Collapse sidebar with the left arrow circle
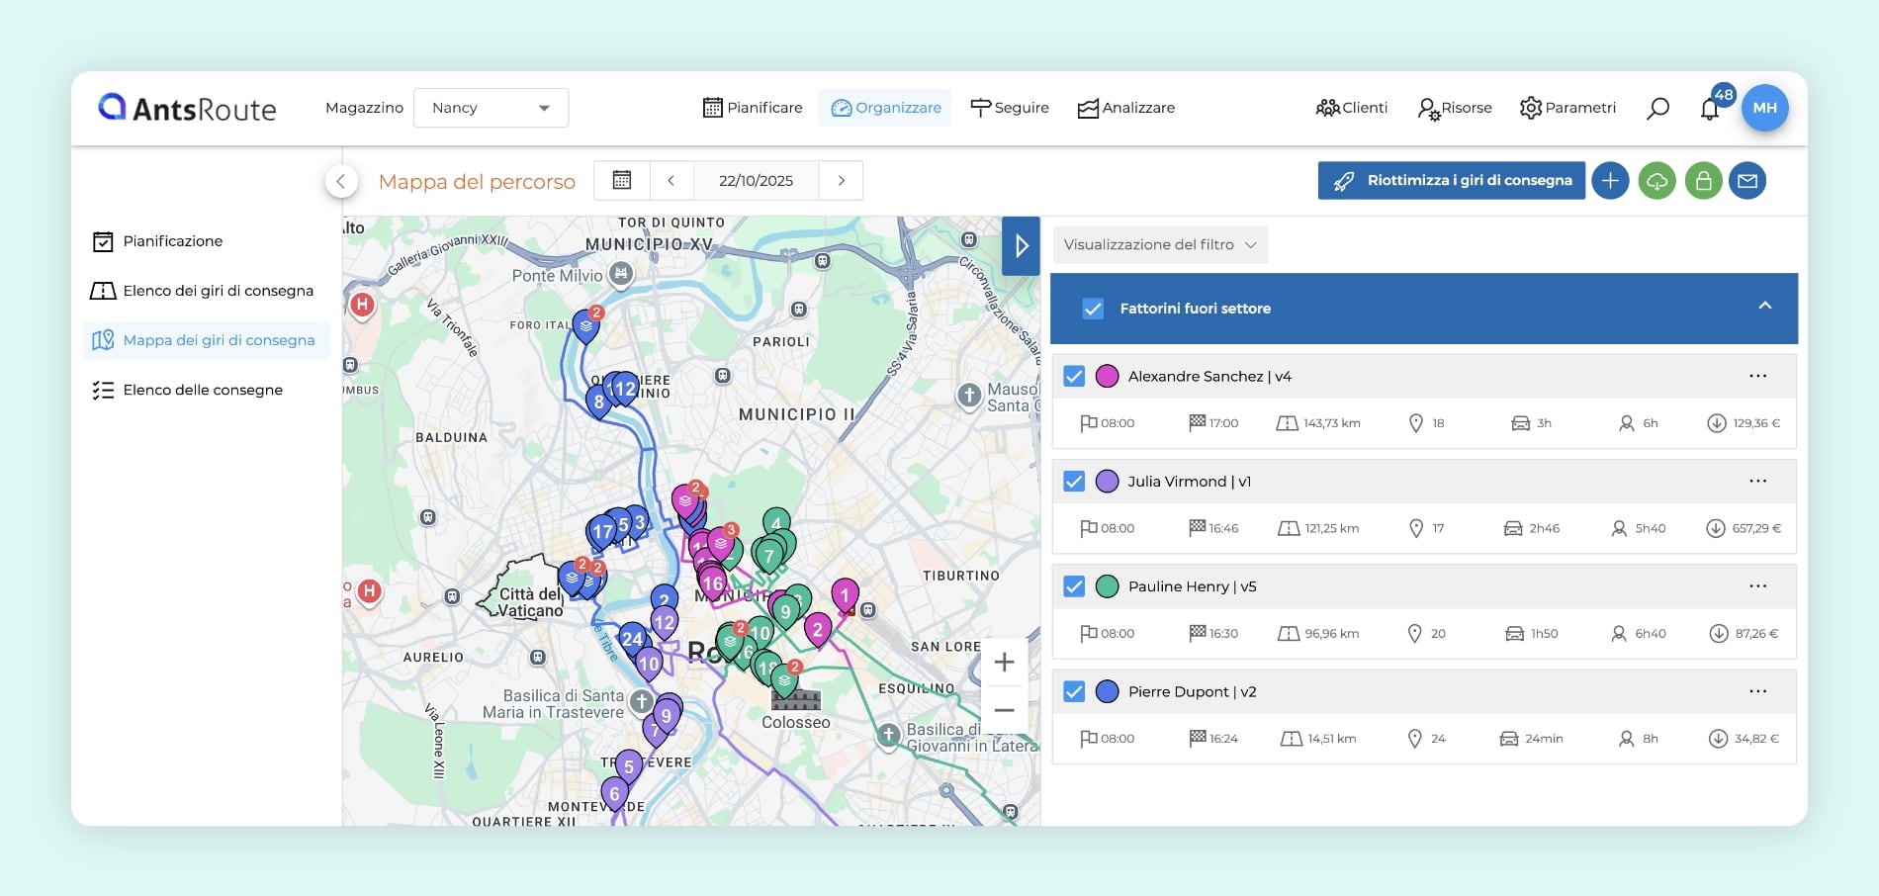This screenshot has width=1879, height=896. (x=341, y=181)
